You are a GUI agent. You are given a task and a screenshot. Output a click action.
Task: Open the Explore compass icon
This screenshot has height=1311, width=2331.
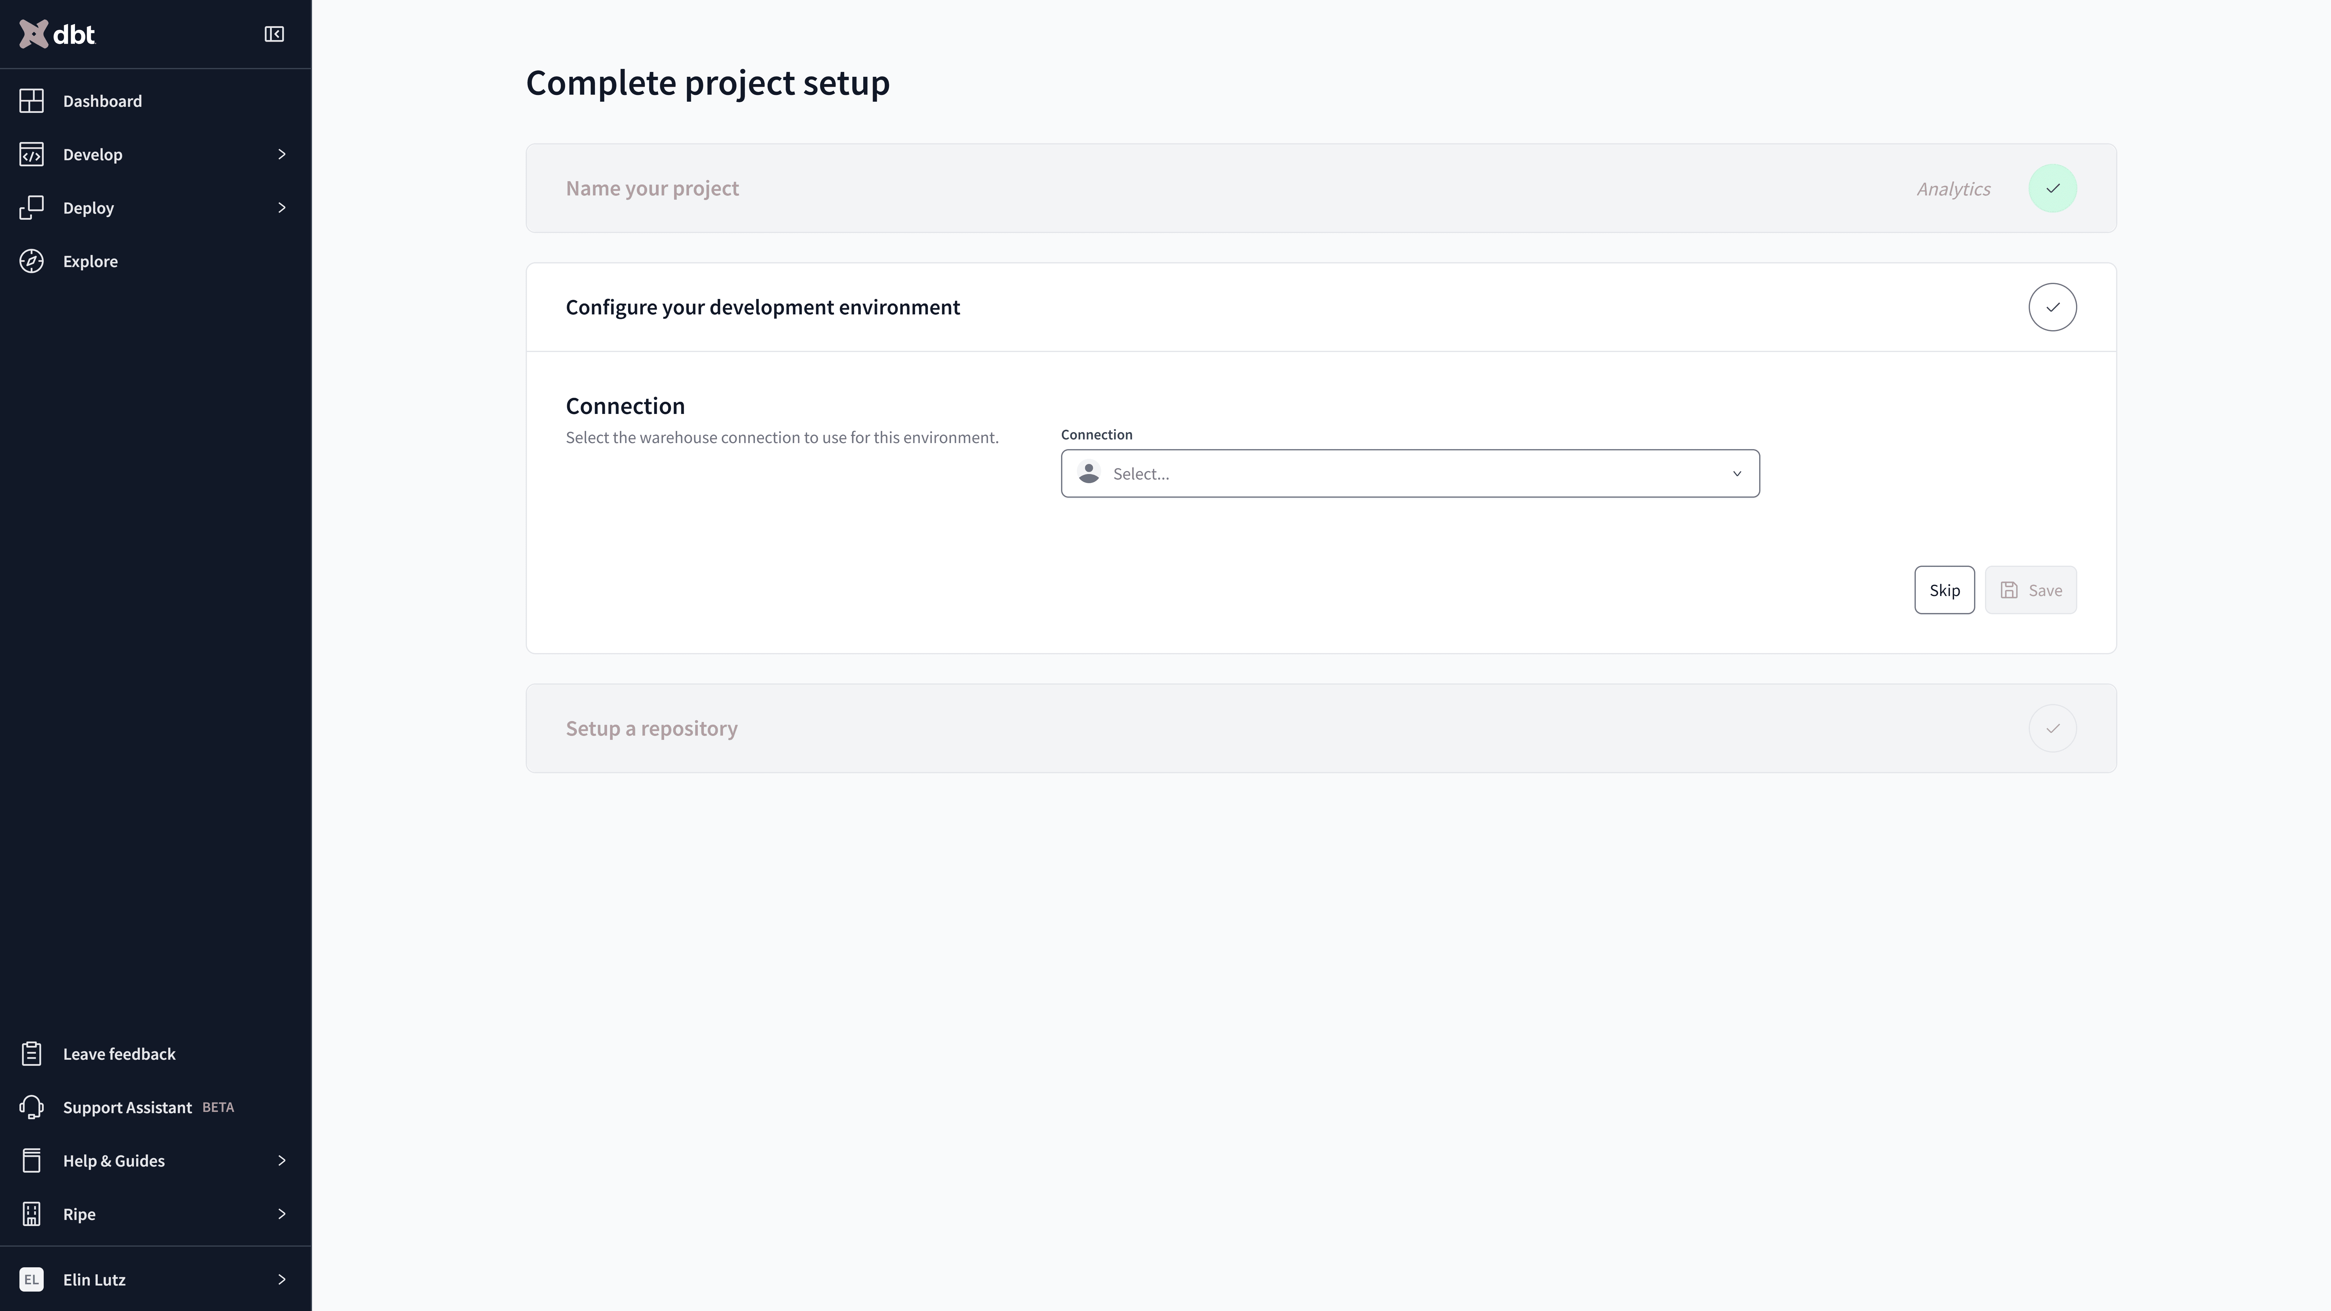(x=32, y=261)
